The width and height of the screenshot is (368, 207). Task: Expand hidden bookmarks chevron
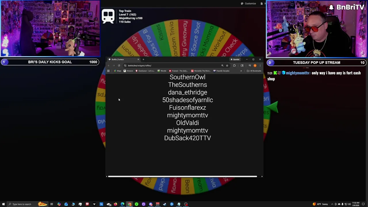241,71
